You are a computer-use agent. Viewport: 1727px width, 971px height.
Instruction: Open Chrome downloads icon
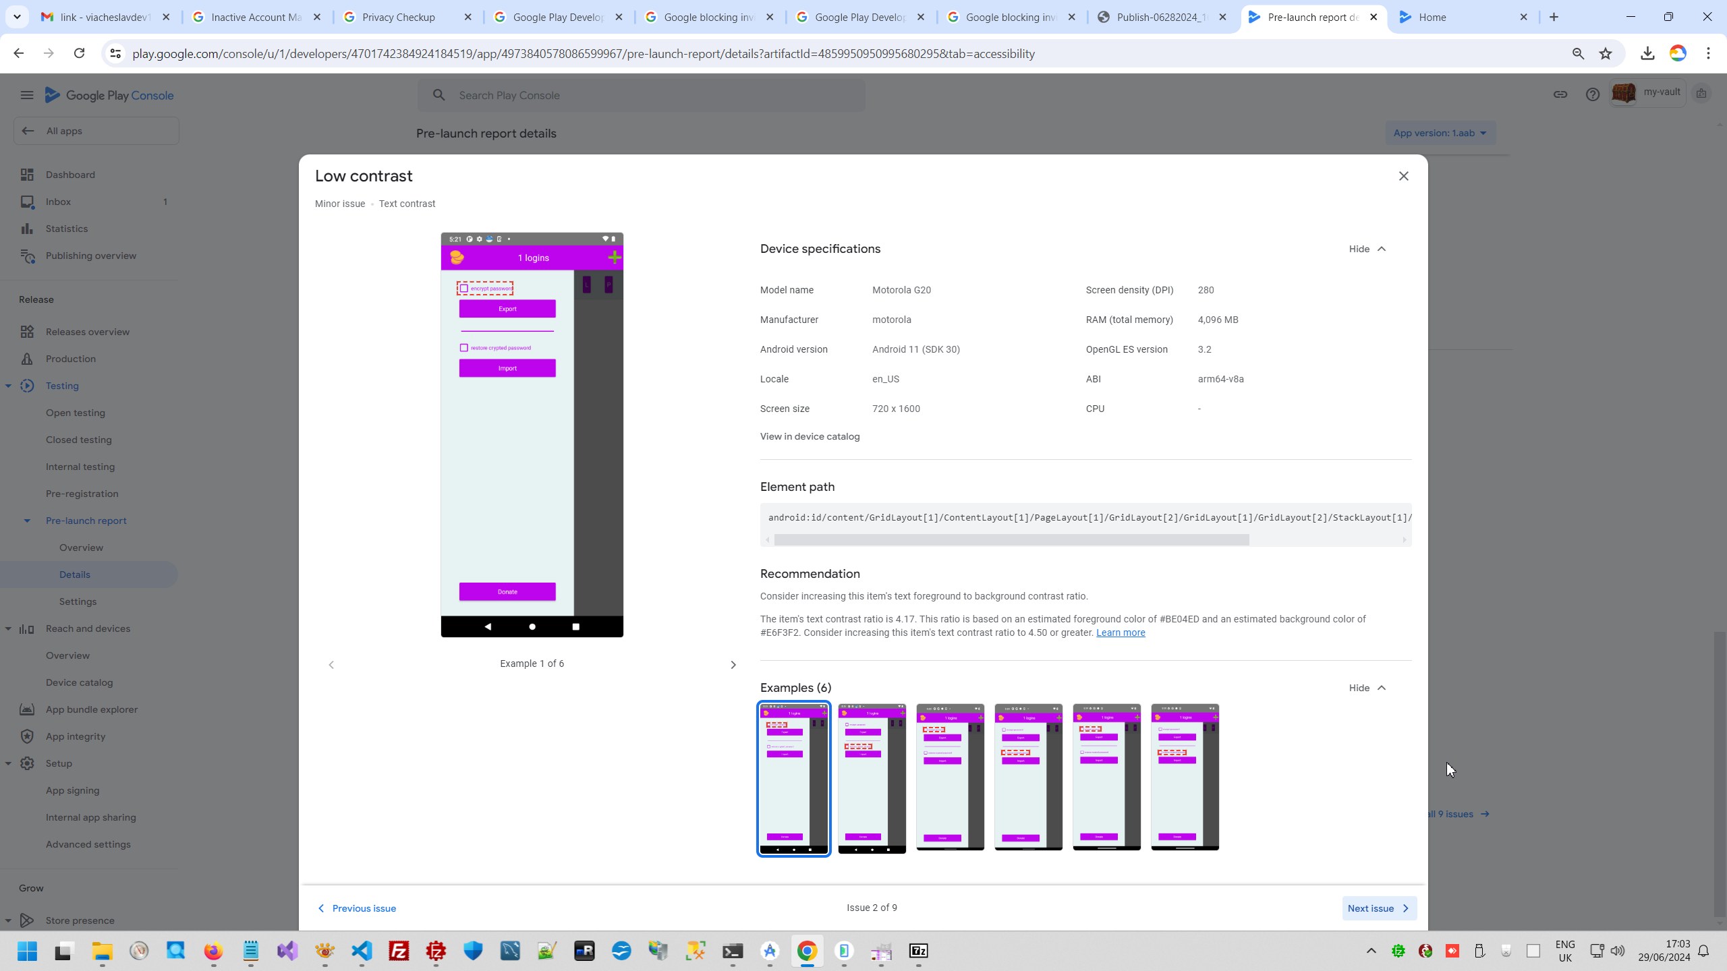1647,54
